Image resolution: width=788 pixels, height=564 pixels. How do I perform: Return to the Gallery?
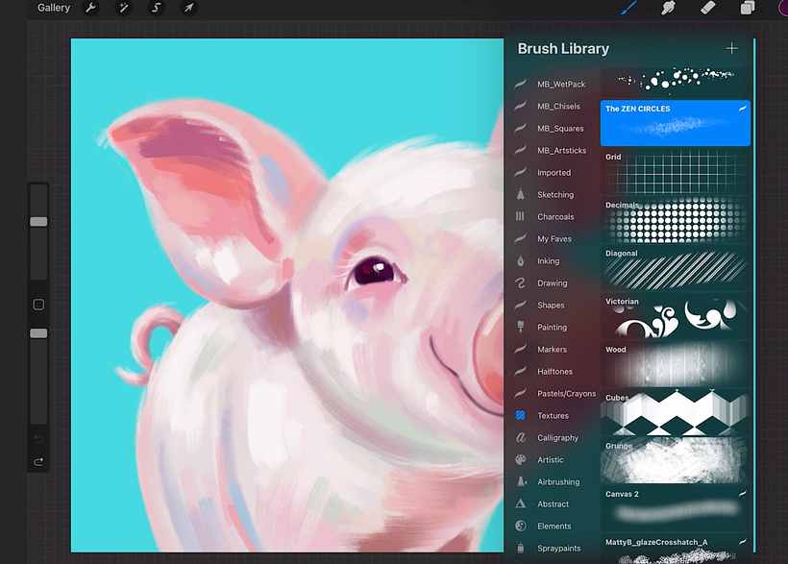(x=53, y=8)
